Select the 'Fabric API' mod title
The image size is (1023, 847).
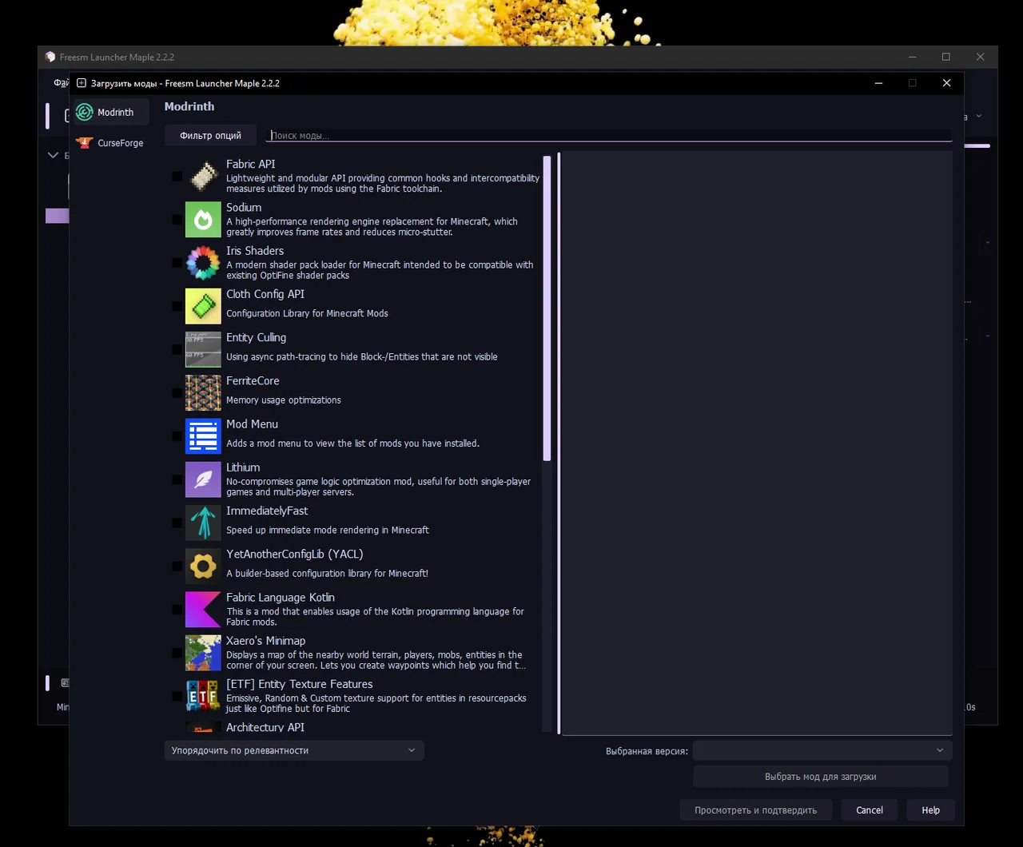(250, 164)
